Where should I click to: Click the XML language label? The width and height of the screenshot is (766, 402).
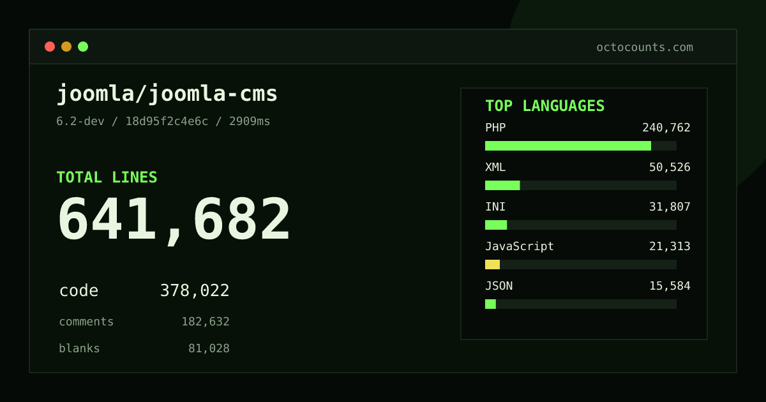tap(495, 167)
